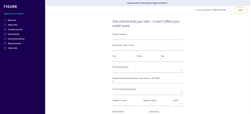
Task: Click the Provide more info label
Action: point(15,30)
